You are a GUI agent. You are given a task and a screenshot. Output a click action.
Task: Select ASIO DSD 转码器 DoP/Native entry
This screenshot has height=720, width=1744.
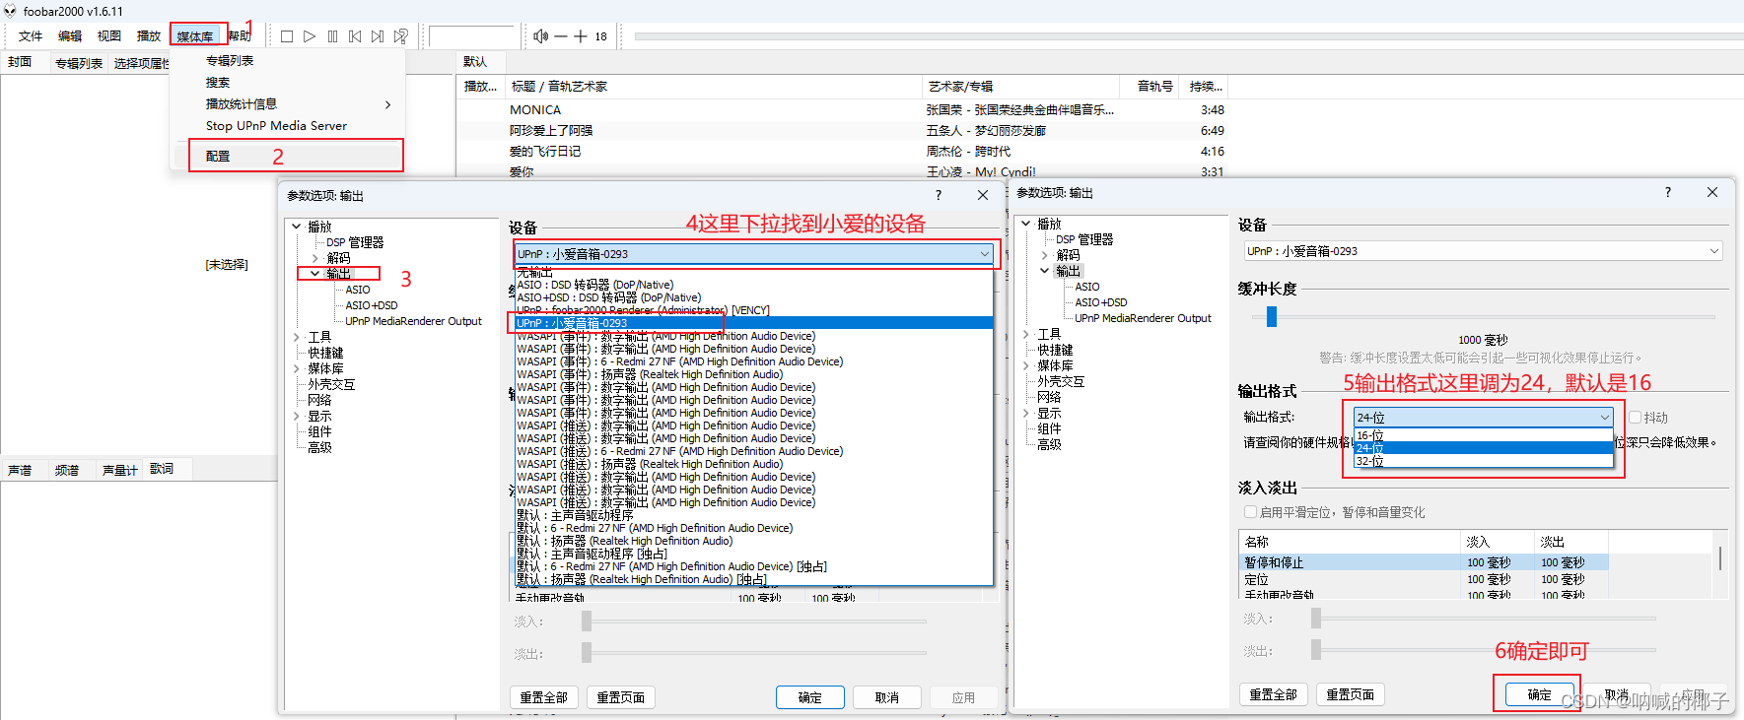pos(753,285)
